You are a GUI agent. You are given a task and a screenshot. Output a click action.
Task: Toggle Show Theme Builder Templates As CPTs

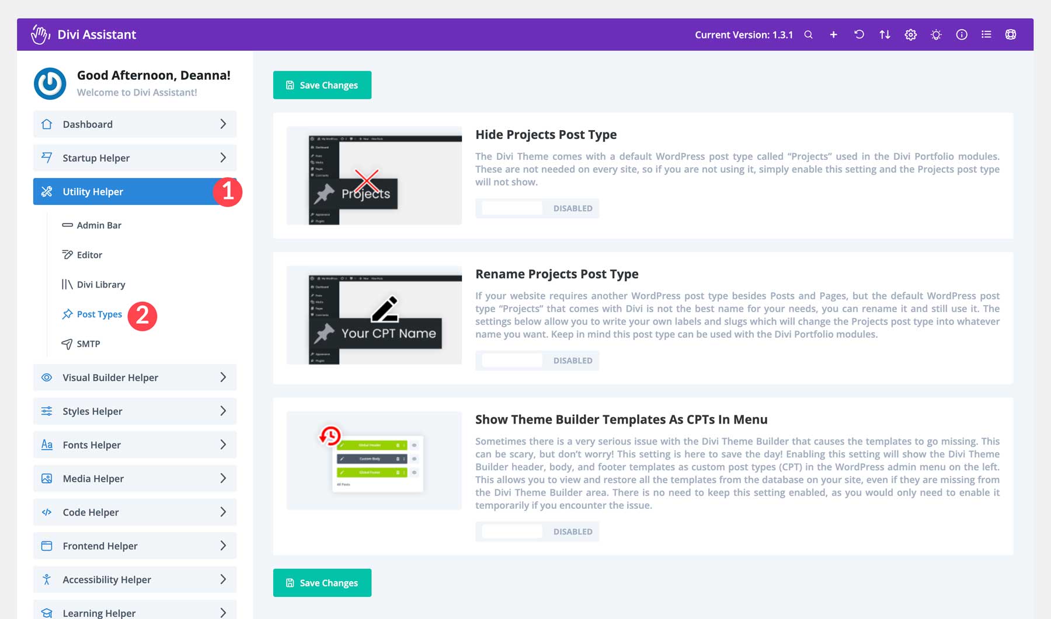pos(511,531)
